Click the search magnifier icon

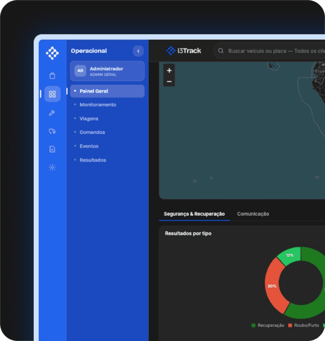pyautogui.click(x=220, y=51)
